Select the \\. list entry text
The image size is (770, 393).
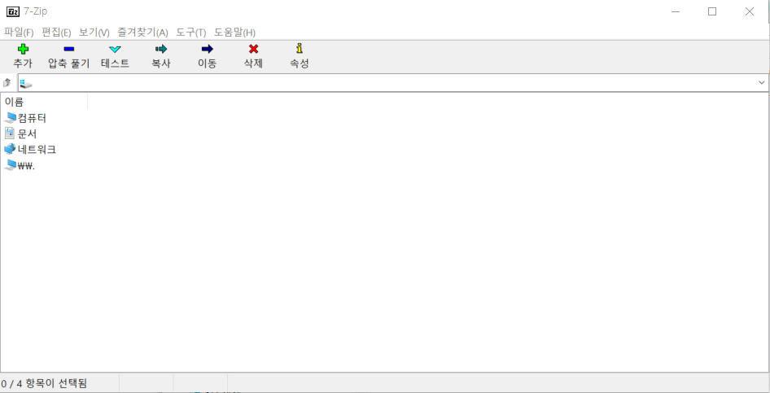point(27,165)
